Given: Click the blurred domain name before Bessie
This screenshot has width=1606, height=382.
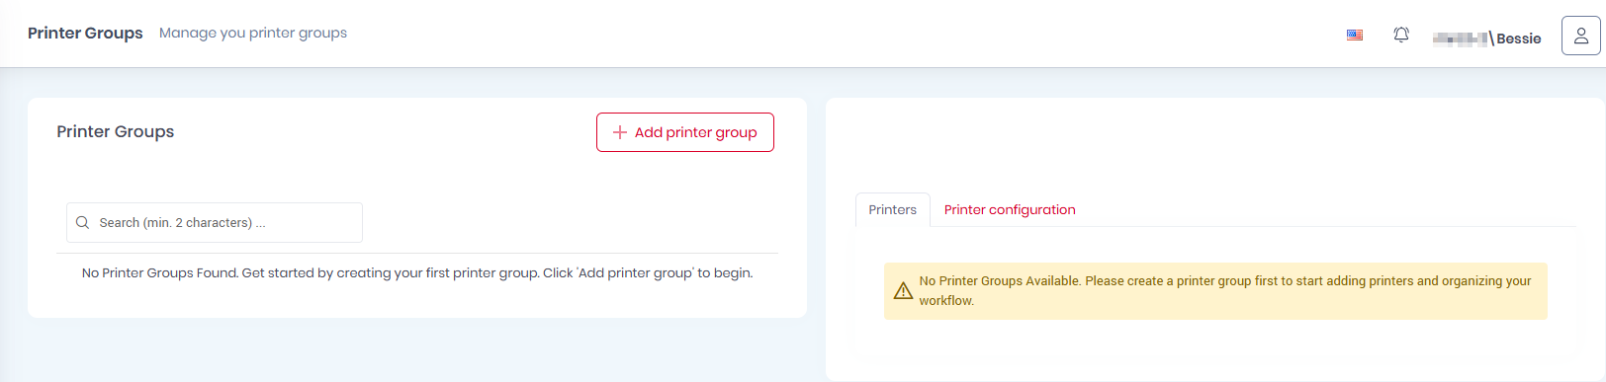Looking at the screenshot, I should (x=1461, y=38).
